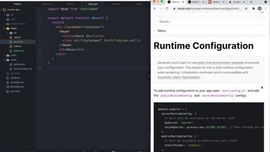Close the next.config browser tab
This screenshot has height=152, width=270.
pos(183,2)
